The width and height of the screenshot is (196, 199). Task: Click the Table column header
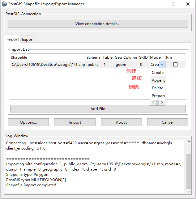click(x=108, y=57)
